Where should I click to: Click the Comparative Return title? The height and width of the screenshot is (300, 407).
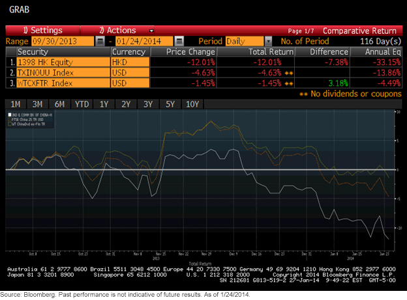[x=359, y=31]
